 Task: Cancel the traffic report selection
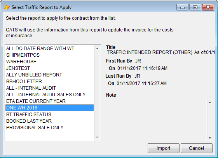point(197,148)
